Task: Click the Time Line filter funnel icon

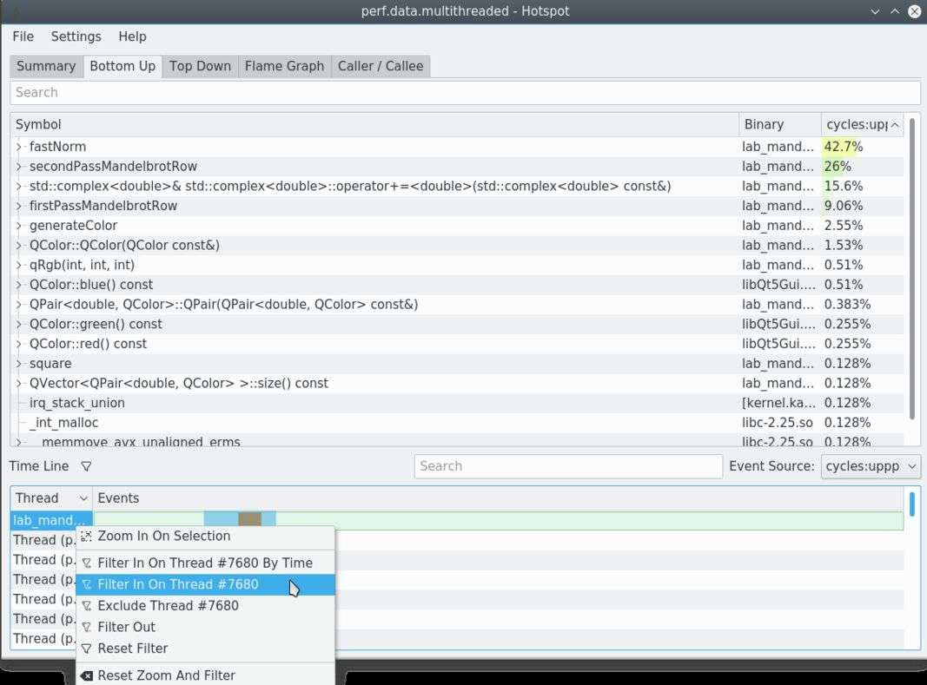Action: (86, 466)
